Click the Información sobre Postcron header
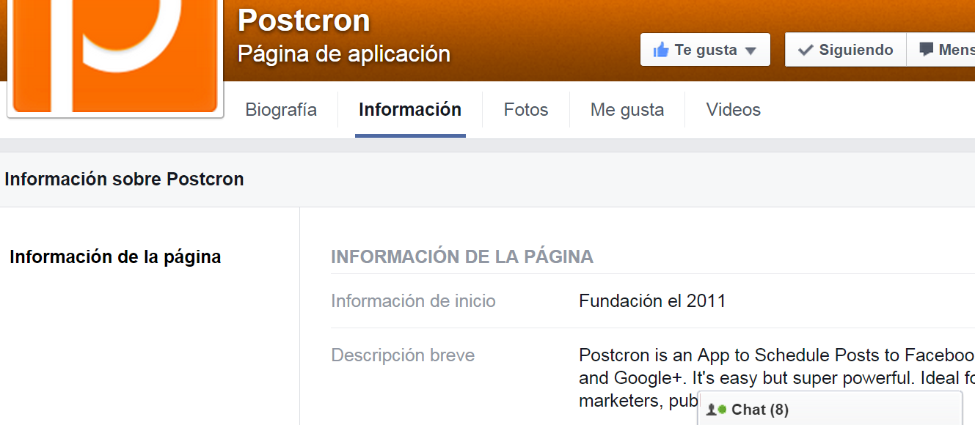This screenshot has width=975, height=425. click(124, 180)
